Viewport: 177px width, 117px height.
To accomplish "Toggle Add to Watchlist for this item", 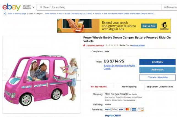I will click(x=157, y=78).
